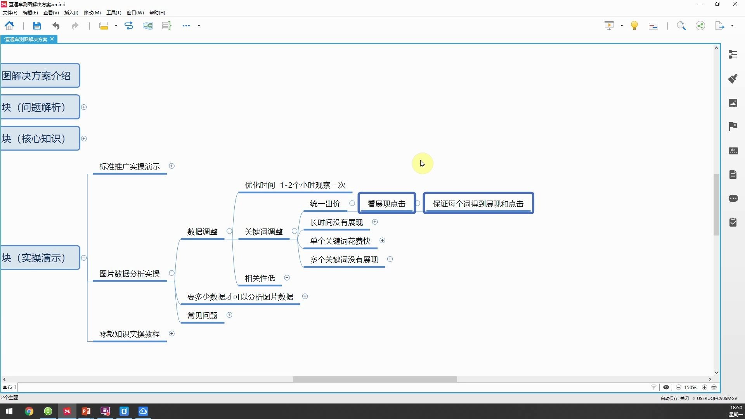Collapse the 看展现点击 topic
The image size is (745, 419).
click(x=418, y=203)
